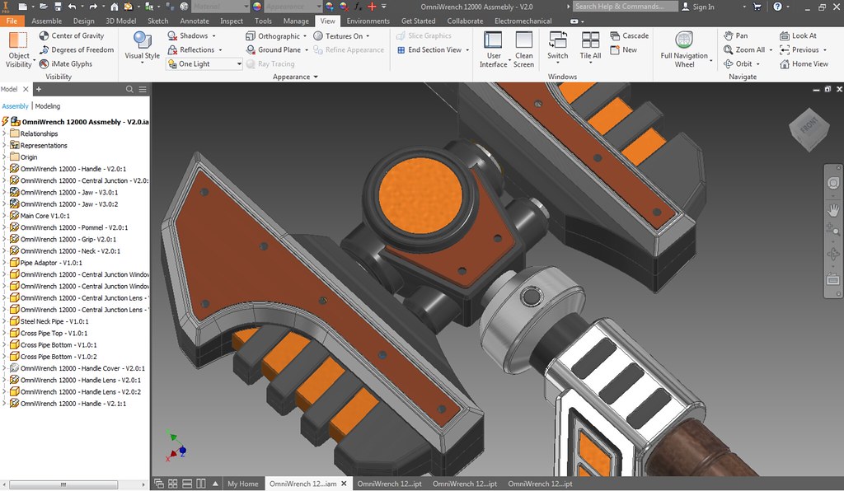Click the Search Help & Commands field
This screenshot has width=844, height=491.
(x=625, y=7)
